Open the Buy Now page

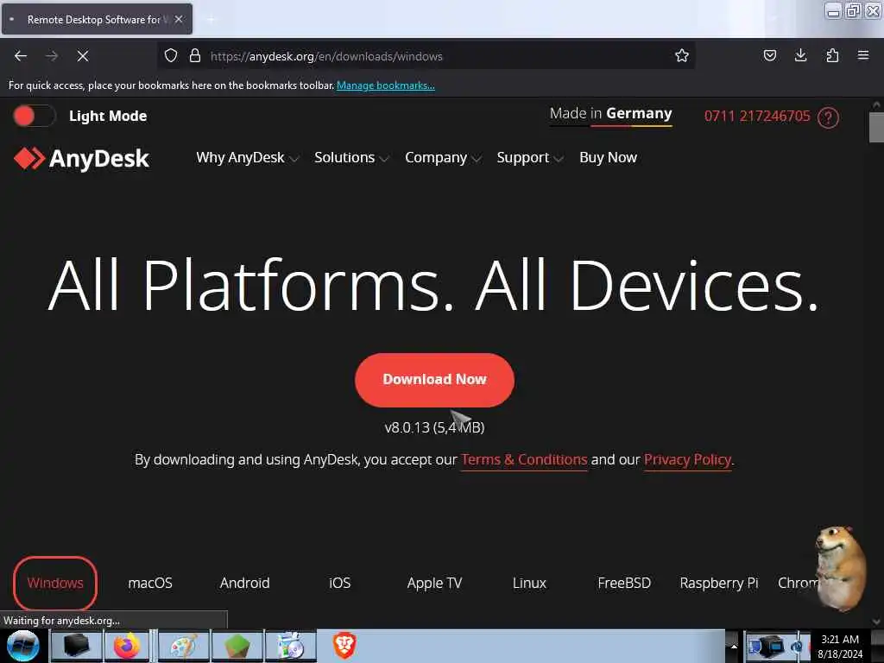pyautogui.click(x=608, y=158)
